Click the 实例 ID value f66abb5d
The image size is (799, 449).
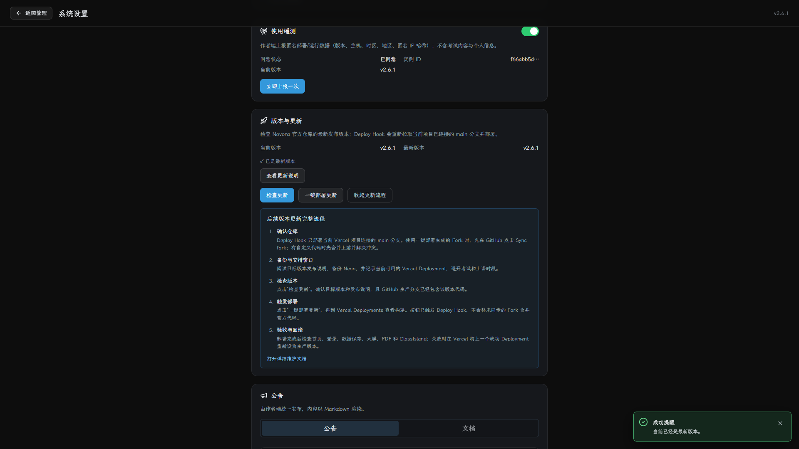pyautogui.click(x=524, y=59)
